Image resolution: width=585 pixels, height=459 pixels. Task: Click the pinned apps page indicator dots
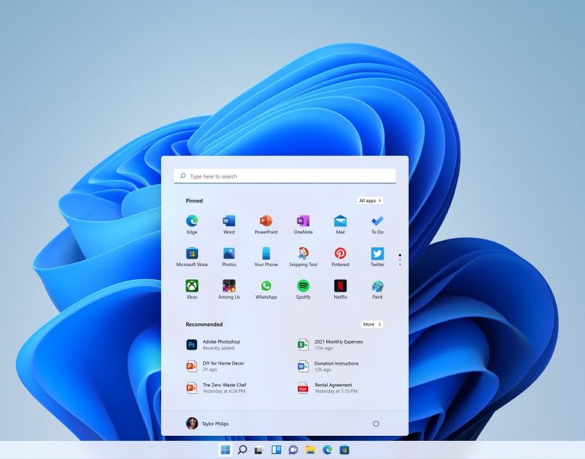(x=400, y=260)
